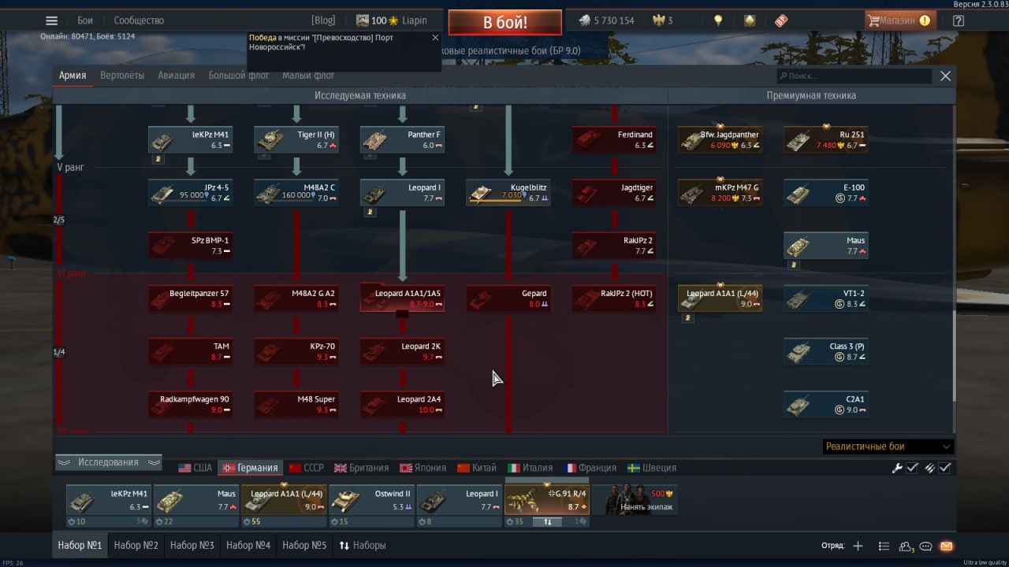Click the red battle pass ticket icon
The height and width of the screenshot is (567, 1009).
click(x=781, y=20)
